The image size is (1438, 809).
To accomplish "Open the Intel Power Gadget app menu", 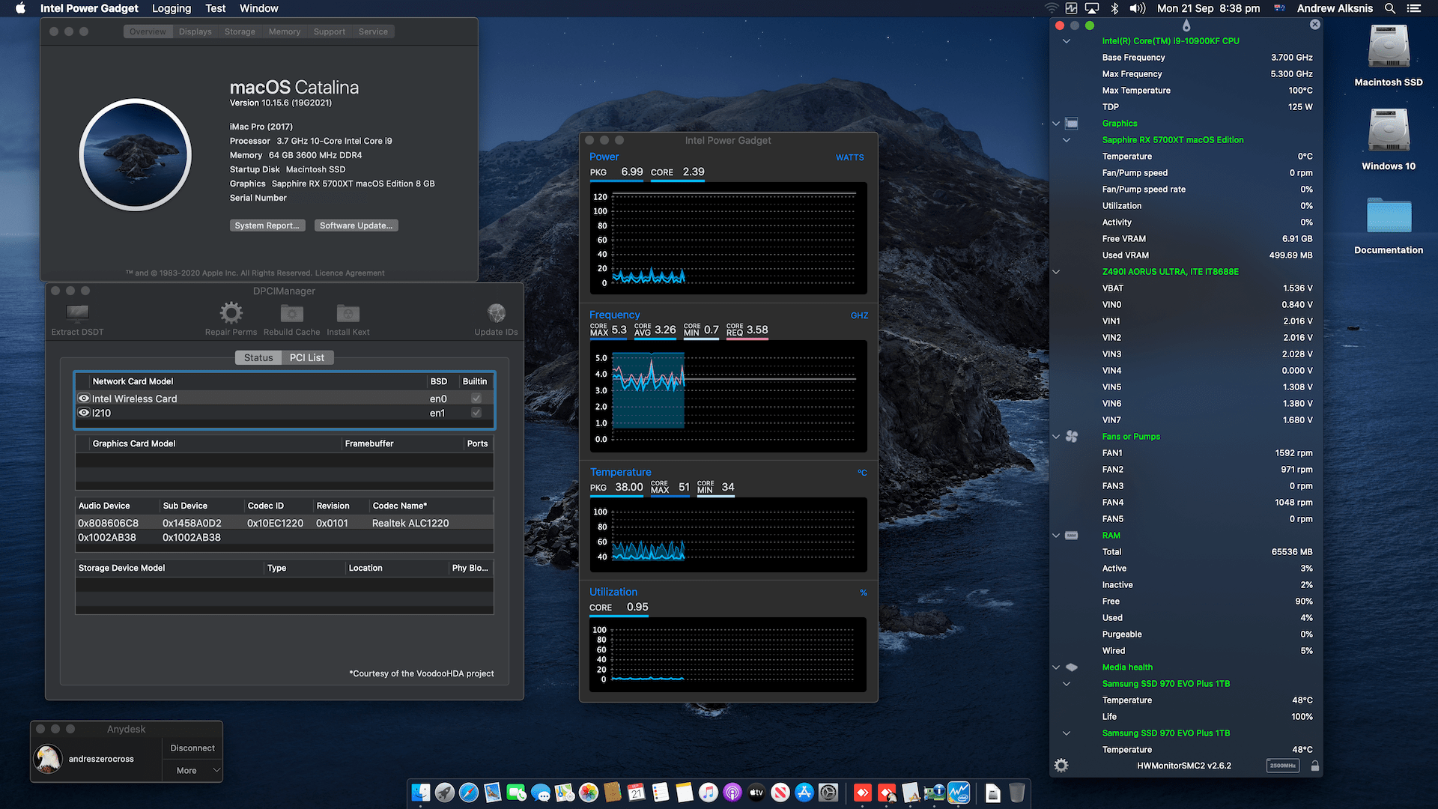I will 89,8.
